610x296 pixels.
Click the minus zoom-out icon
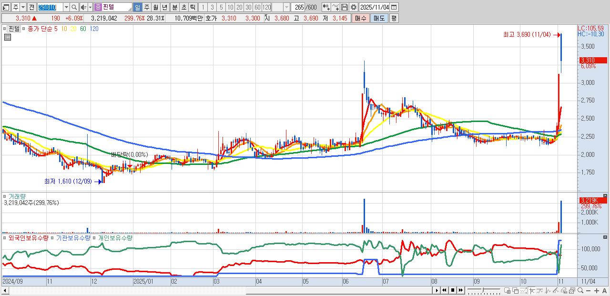pos(588,290)
